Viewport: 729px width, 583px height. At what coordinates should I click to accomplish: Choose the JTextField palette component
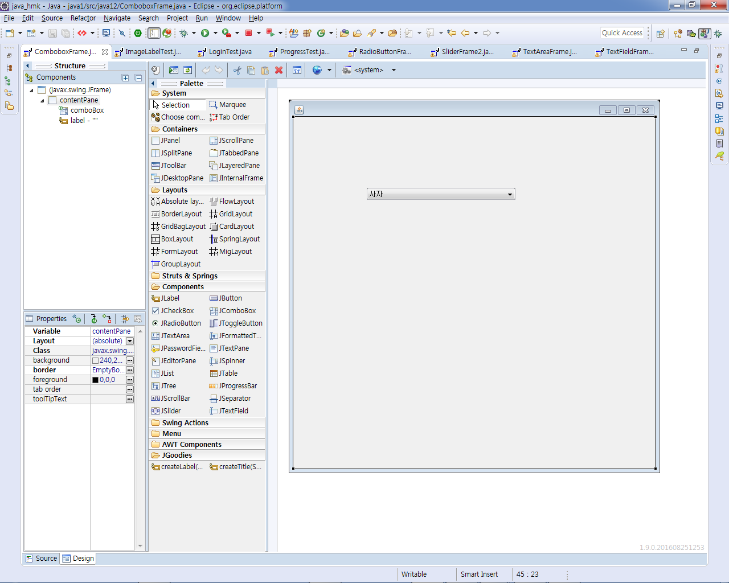pos(229,411)
